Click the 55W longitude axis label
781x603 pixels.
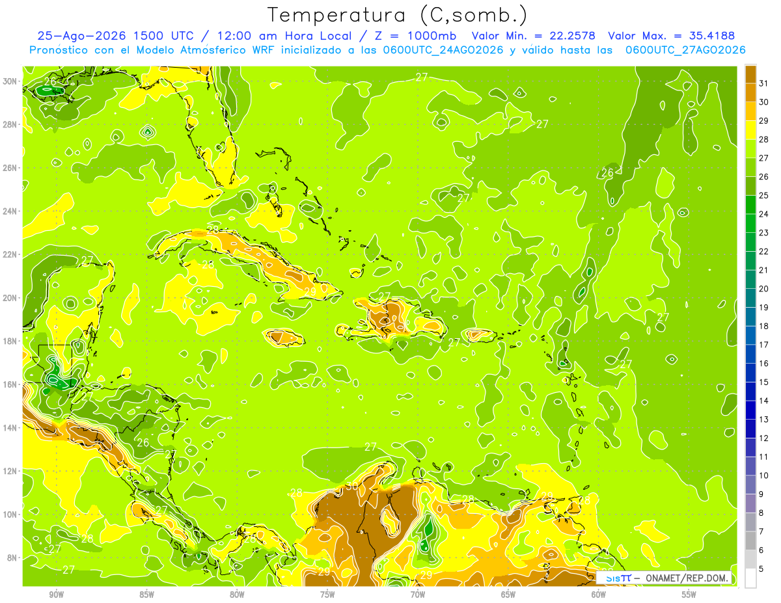689,595
